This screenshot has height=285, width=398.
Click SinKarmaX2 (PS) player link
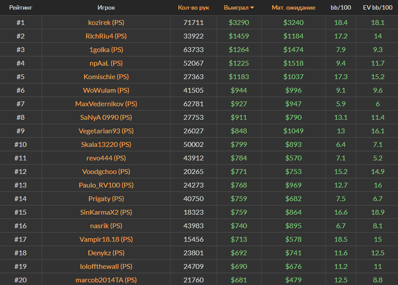(106, 212)
